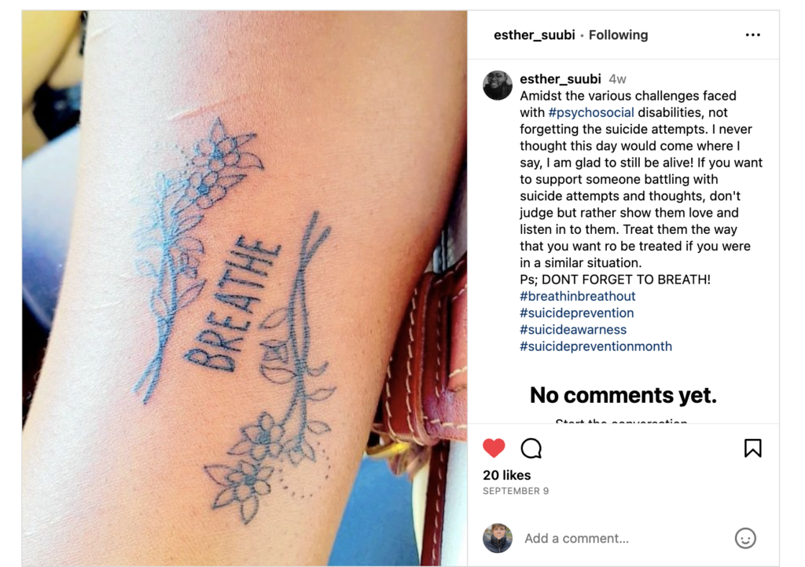View the 20 likes list
Screen dimensions: 805x567
507,475
